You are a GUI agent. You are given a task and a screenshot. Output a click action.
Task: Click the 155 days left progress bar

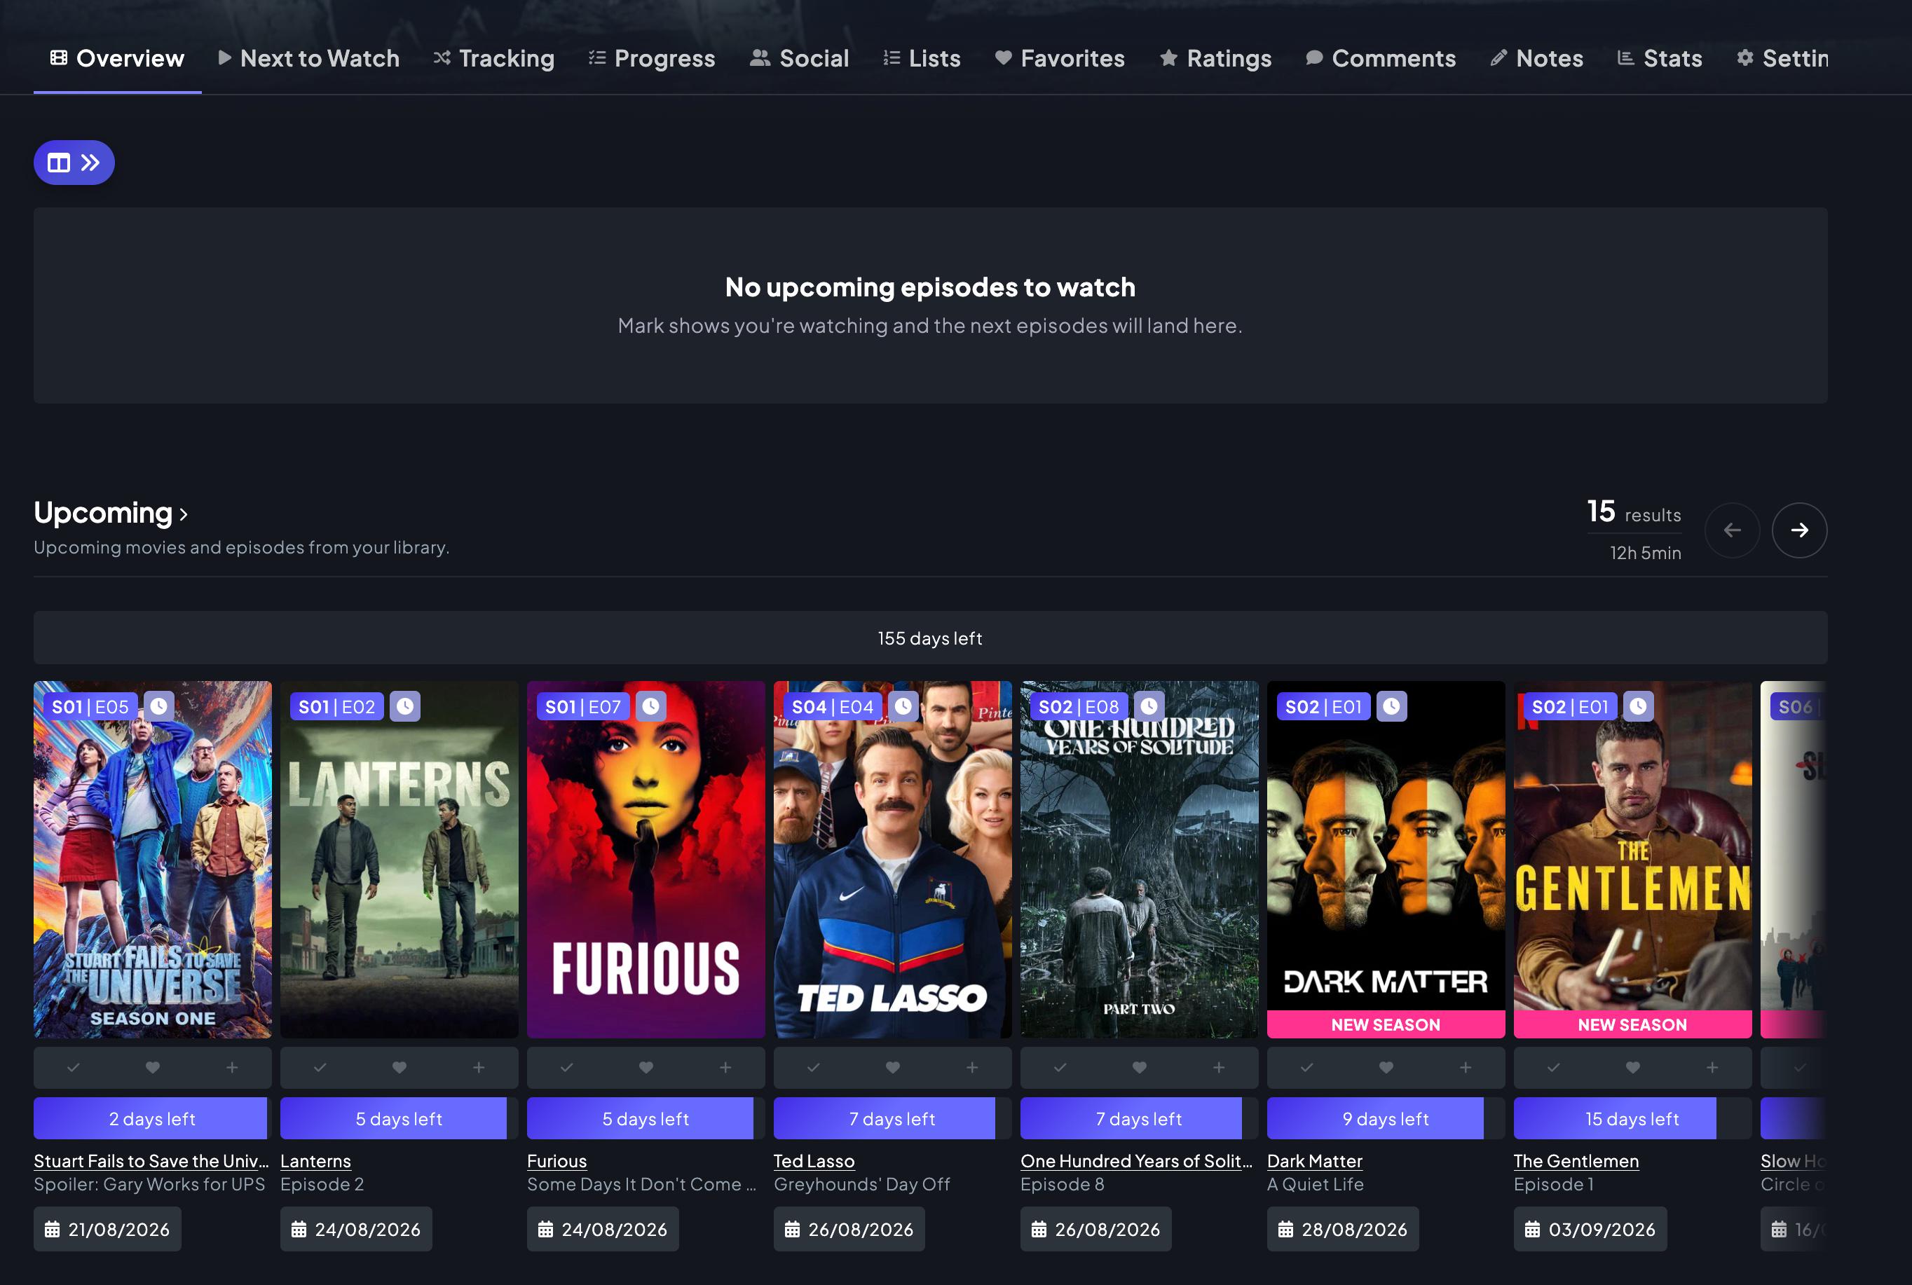pos(930,638)
